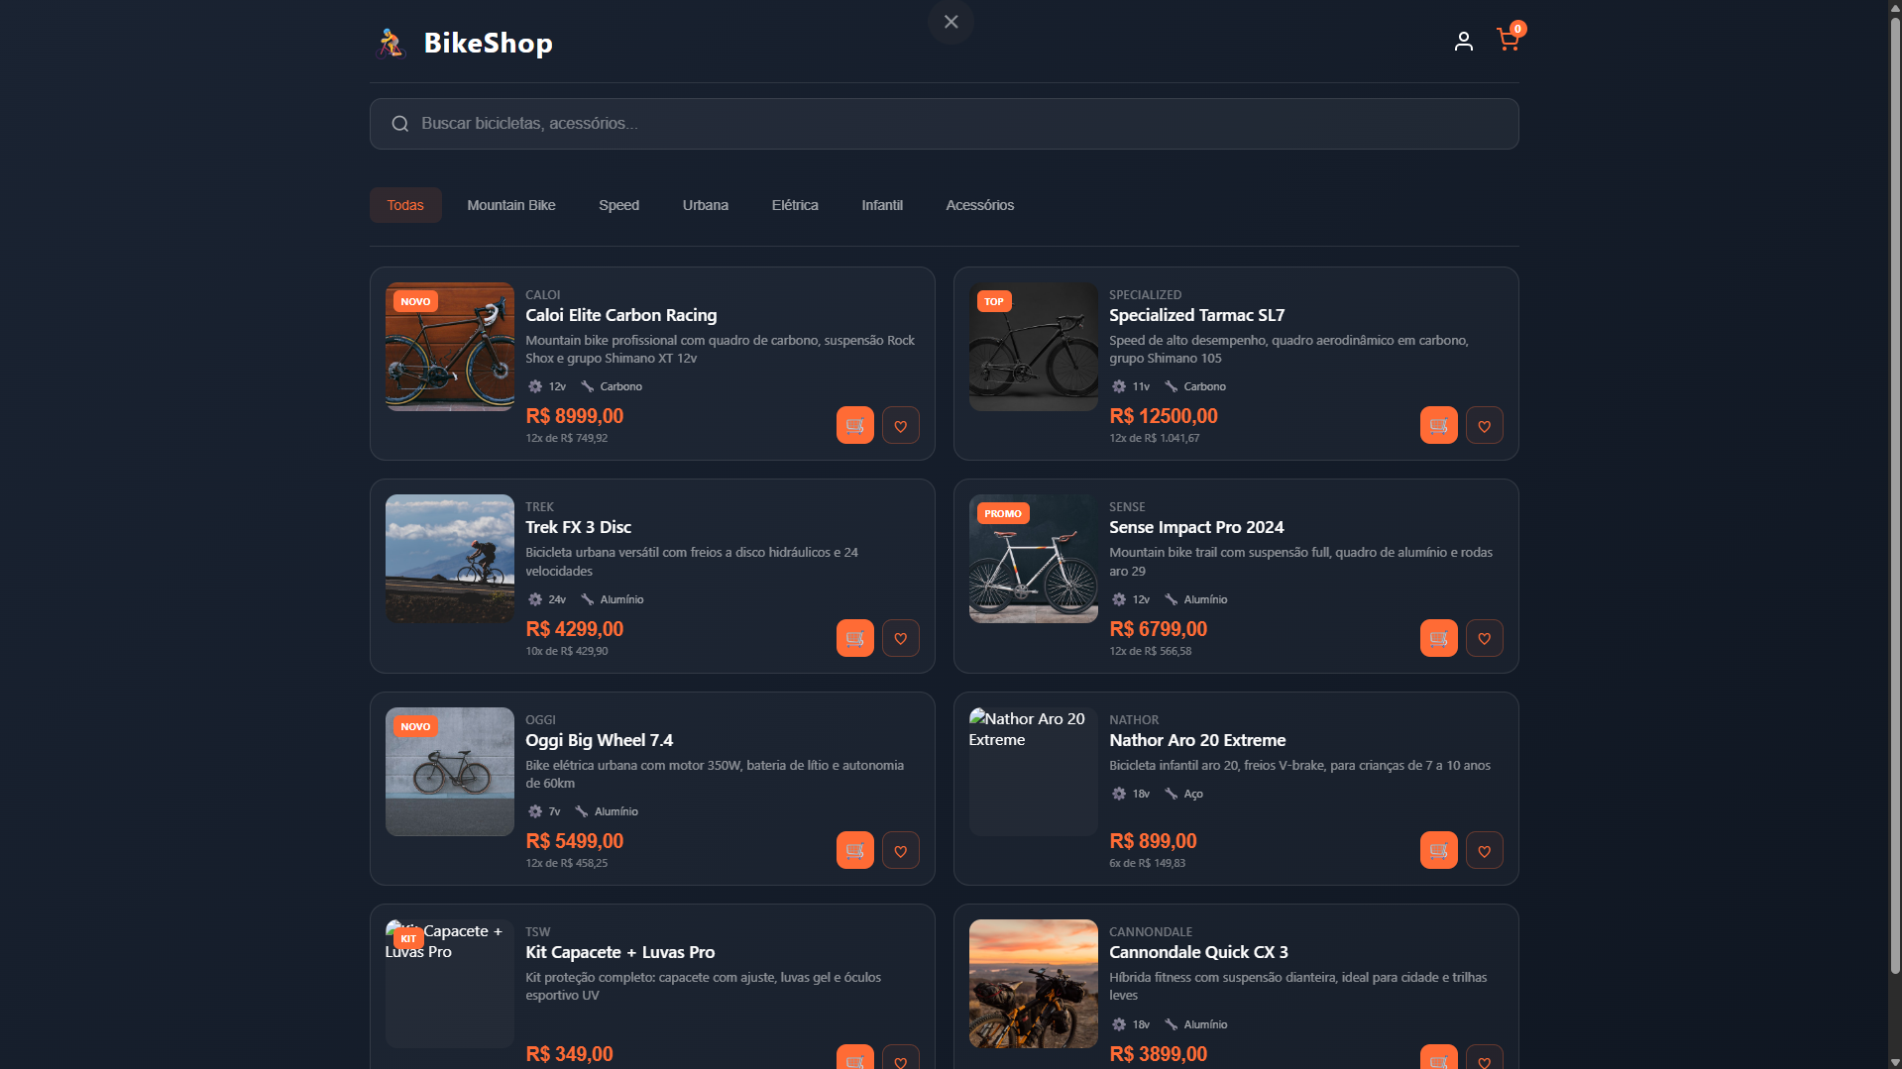Open the Caloi Elite Carbon Racing photo
This screenshot has height=1069, width=1902.
(450, 347)
